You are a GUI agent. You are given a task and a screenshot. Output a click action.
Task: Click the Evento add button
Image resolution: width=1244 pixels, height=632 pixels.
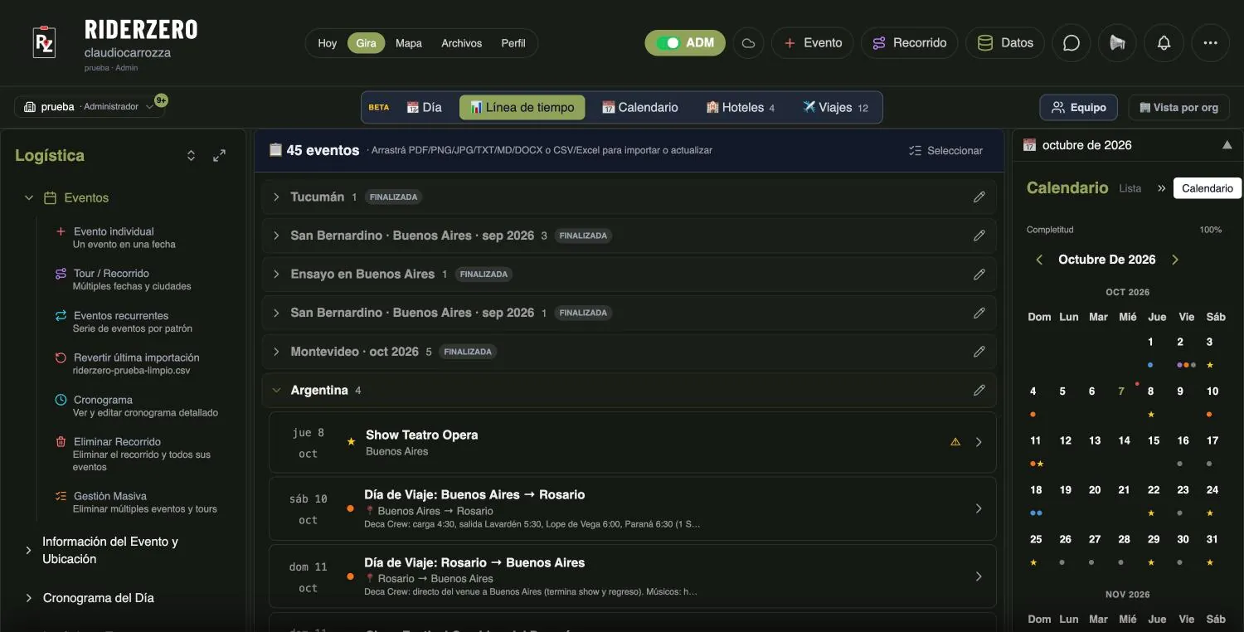tap(813, 43)
